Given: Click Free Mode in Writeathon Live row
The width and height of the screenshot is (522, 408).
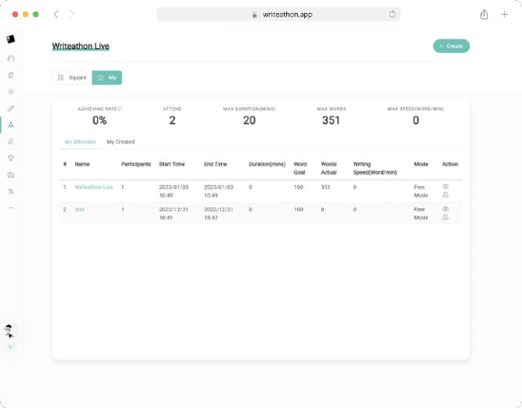Looking at the screenshot, I should pos(421,191).
